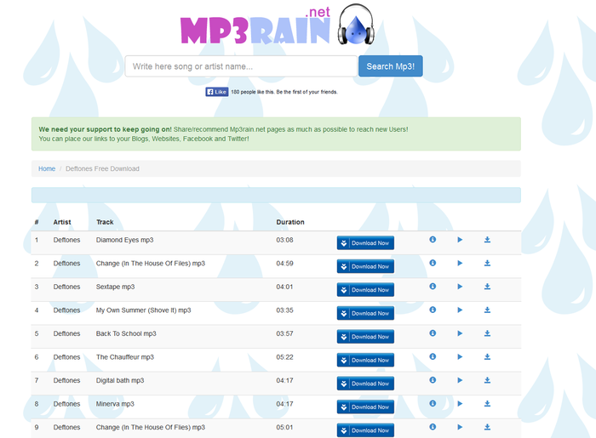Click Deftones artist name in Minerva row
Screen dimensions: 596x438
click(x=66, y=404)
